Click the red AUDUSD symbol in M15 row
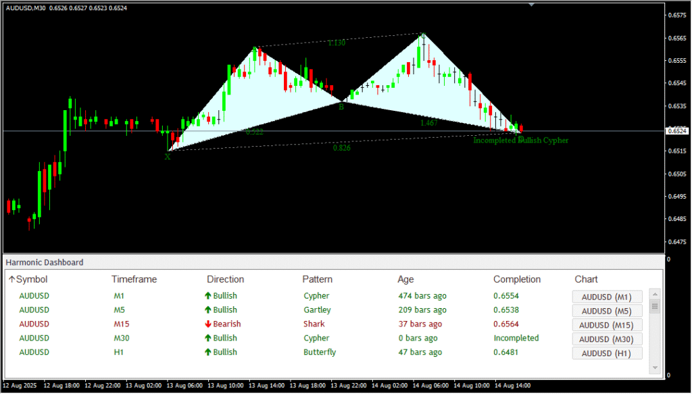Screen dimensions: 692x394 [34, 324]
